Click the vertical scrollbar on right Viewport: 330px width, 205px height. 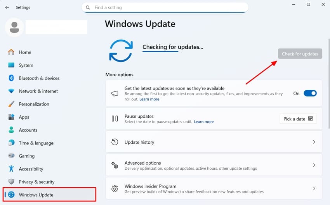(x=329, y=83)
